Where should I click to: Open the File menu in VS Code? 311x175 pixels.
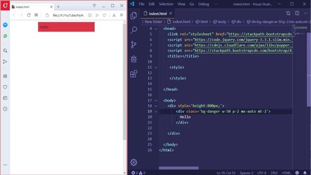[x=141, y=4]
